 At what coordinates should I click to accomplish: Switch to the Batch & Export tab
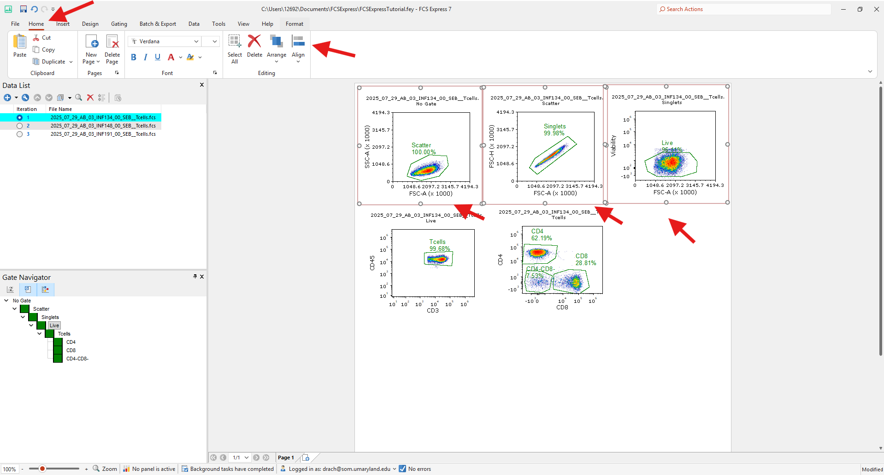158,24
